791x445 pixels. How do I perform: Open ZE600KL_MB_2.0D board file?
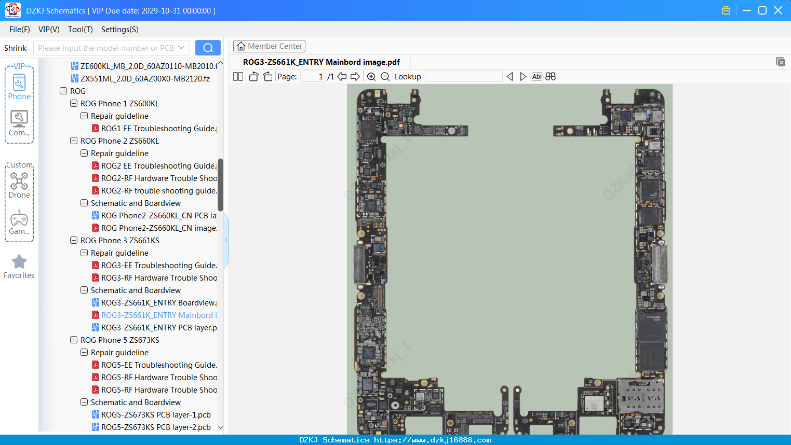[x=144, y=66]
